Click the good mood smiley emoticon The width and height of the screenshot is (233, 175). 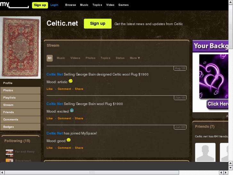pos(69,140)
